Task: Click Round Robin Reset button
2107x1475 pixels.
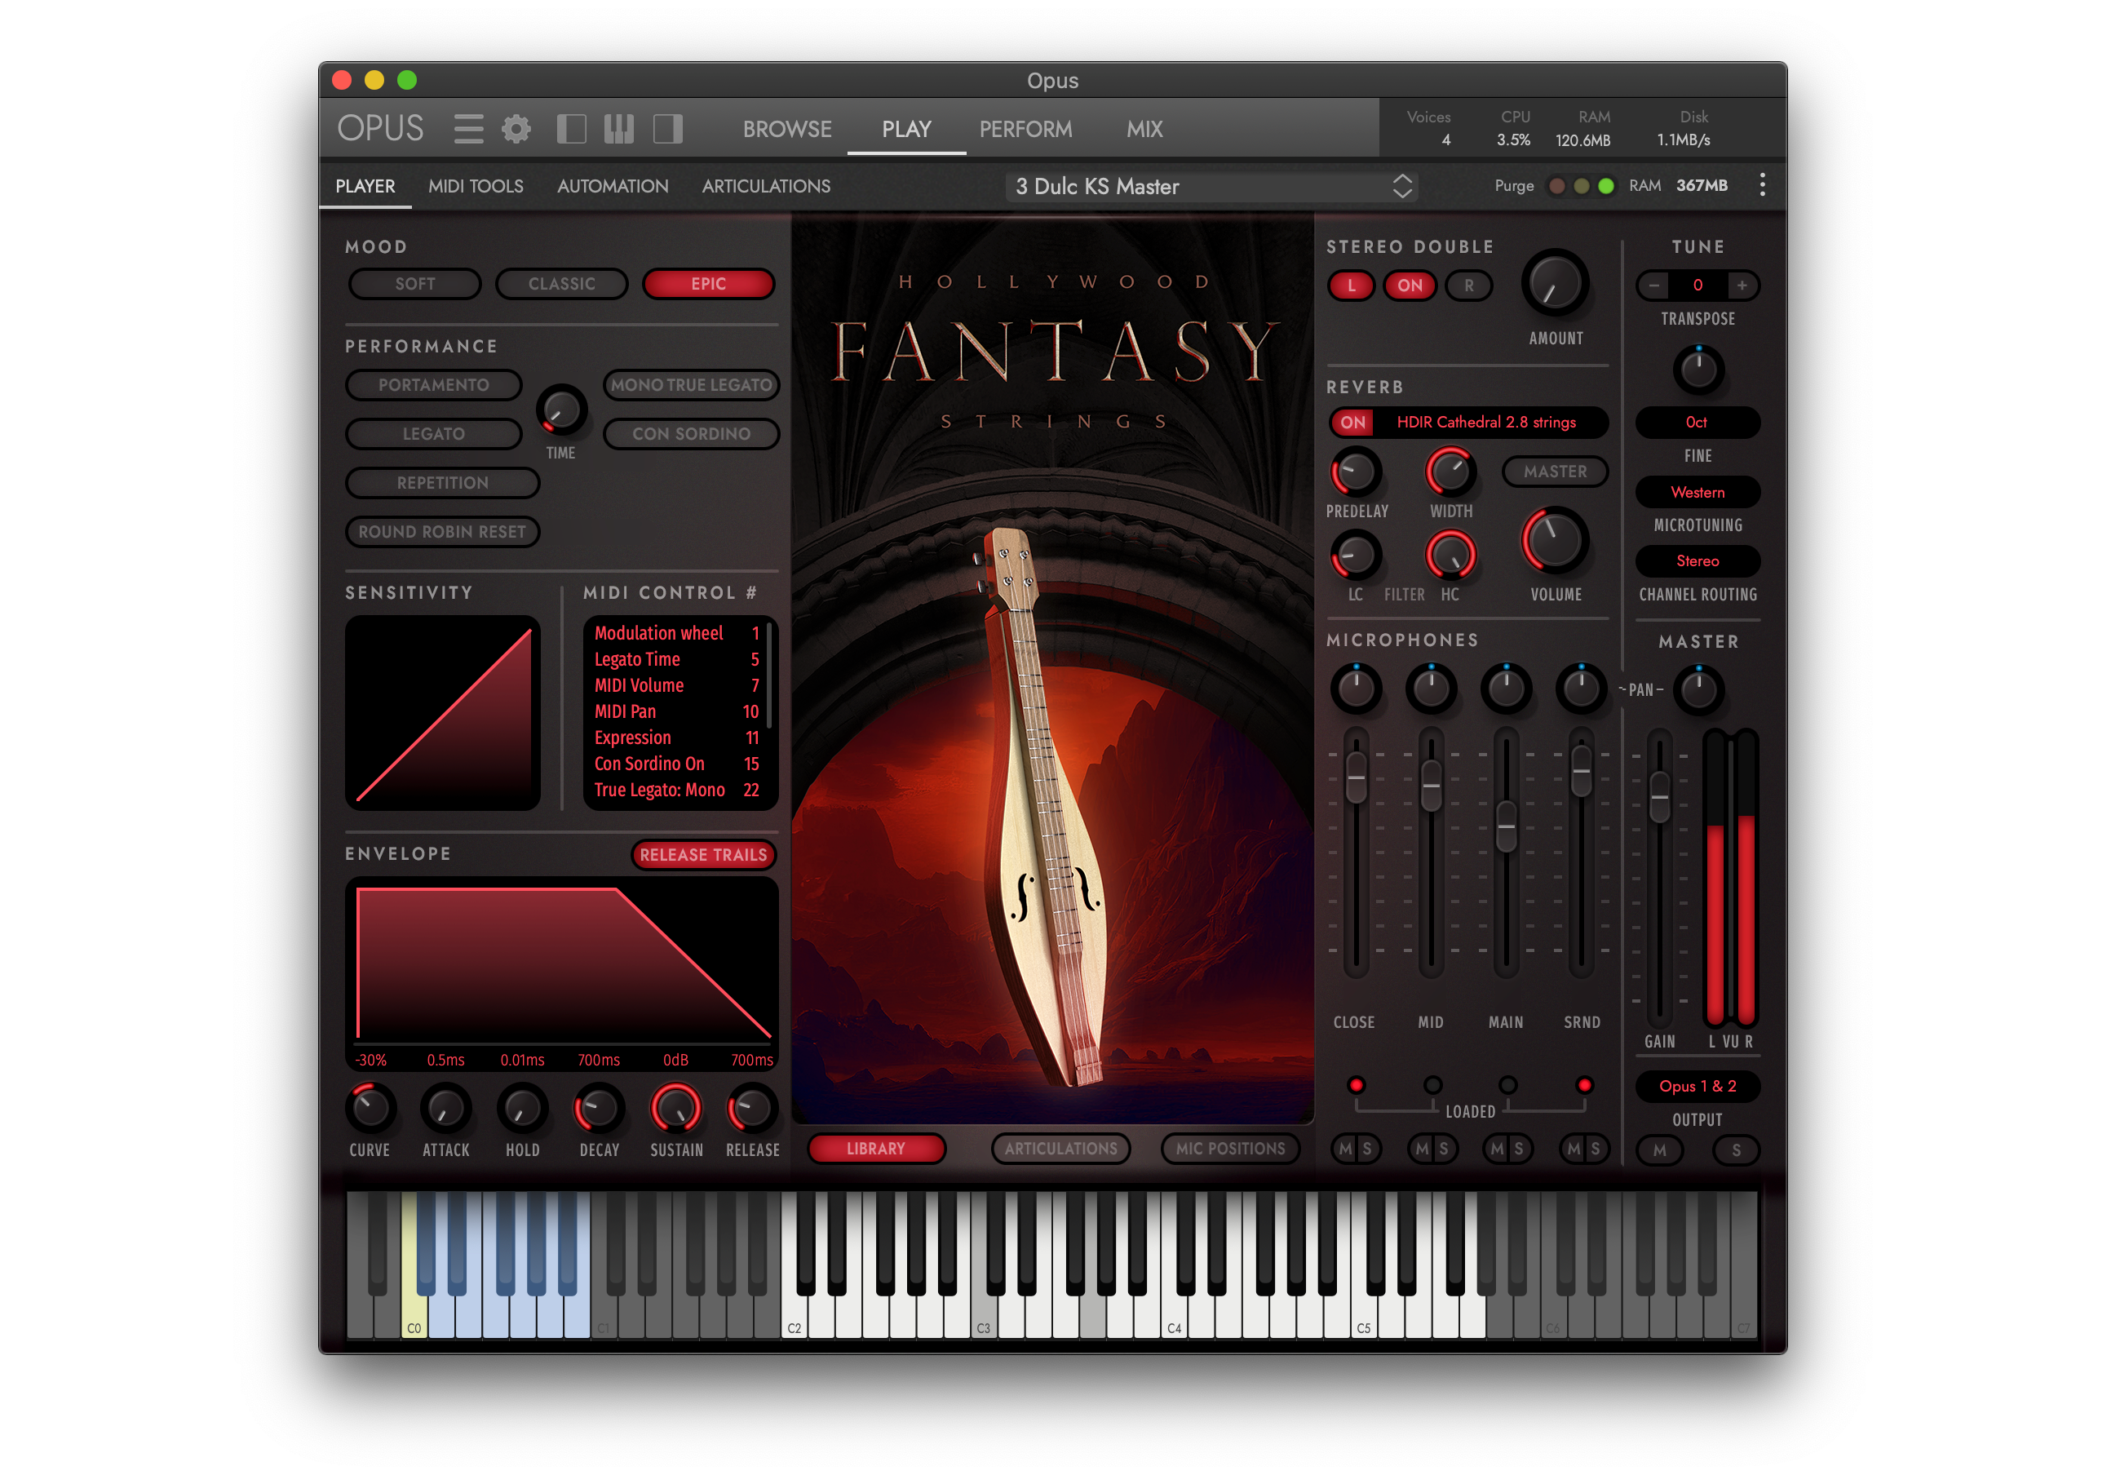Action: pos(442,533)
